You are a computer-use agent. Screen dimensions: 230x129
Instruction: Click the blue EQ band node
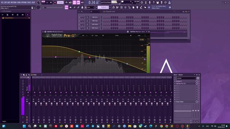pos(127,64)
